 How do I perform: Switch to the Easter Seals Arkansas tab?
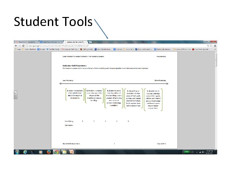click(51, 42)
